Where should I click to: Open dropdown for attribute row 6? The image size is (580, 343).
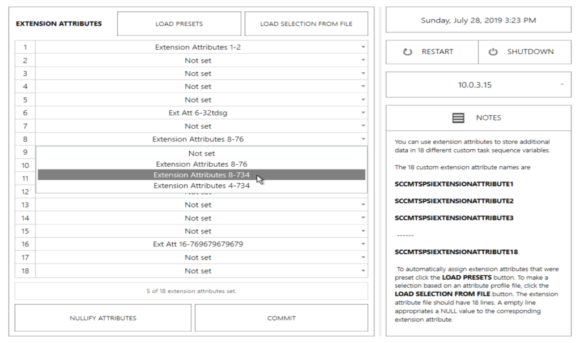tap(362, 113)
